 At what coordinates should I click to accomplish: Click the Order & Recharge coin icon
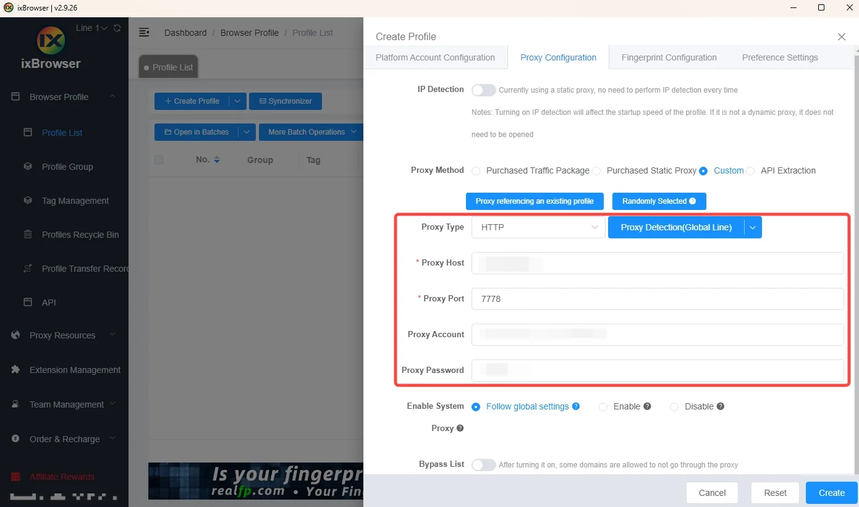tap(15, 439)
